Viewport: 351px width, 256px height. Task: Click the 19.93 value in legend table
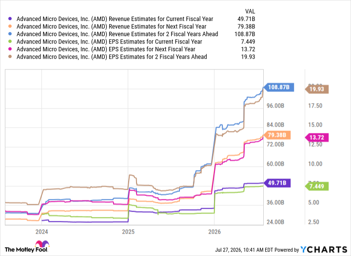(248, 57)
